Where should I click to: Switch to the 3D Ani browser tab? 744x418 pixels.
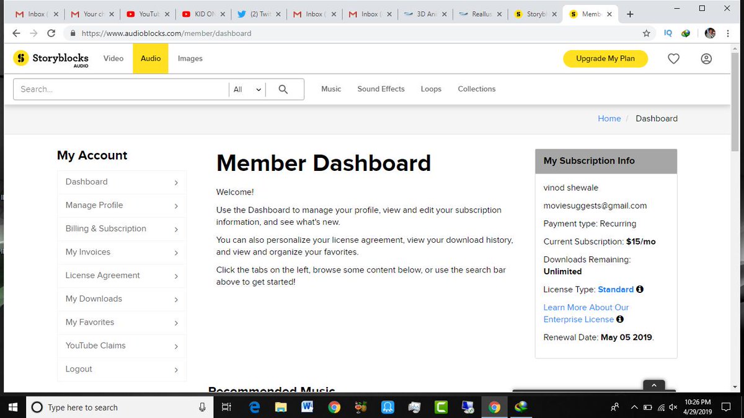(425, 14)
